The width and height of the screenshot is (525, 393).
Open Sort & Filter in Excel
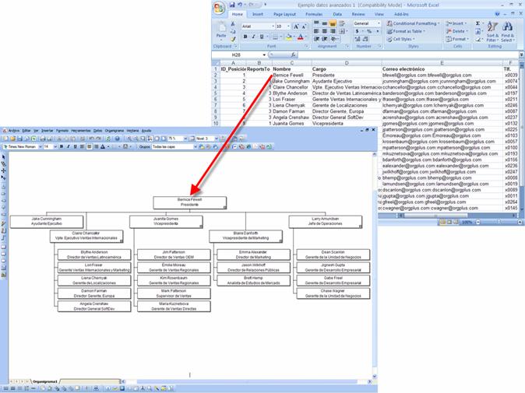tap(492, 32)
